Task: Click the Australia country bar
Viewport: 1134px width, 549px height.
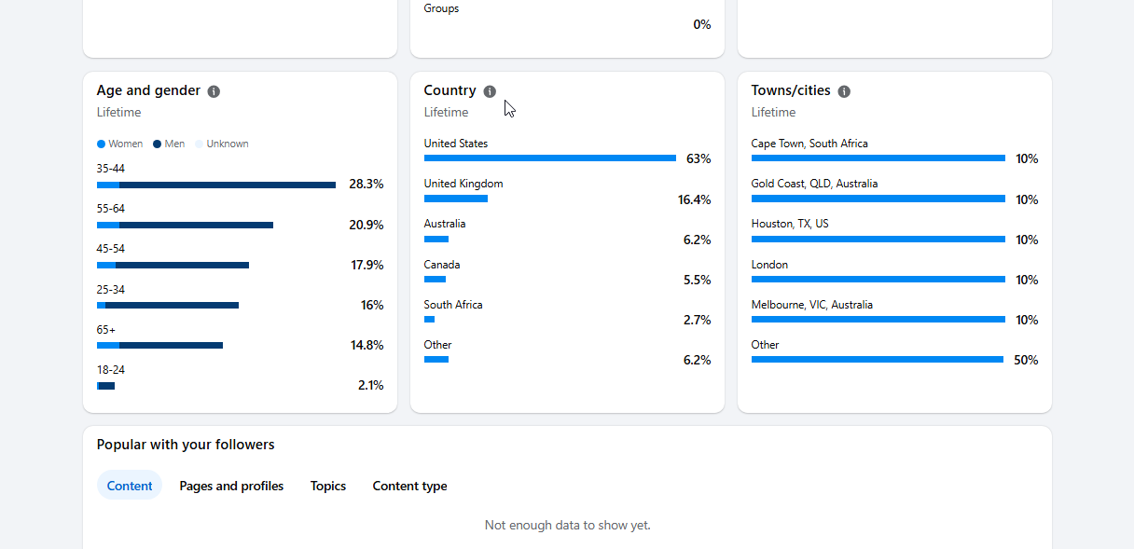Action: pos(436,239)
